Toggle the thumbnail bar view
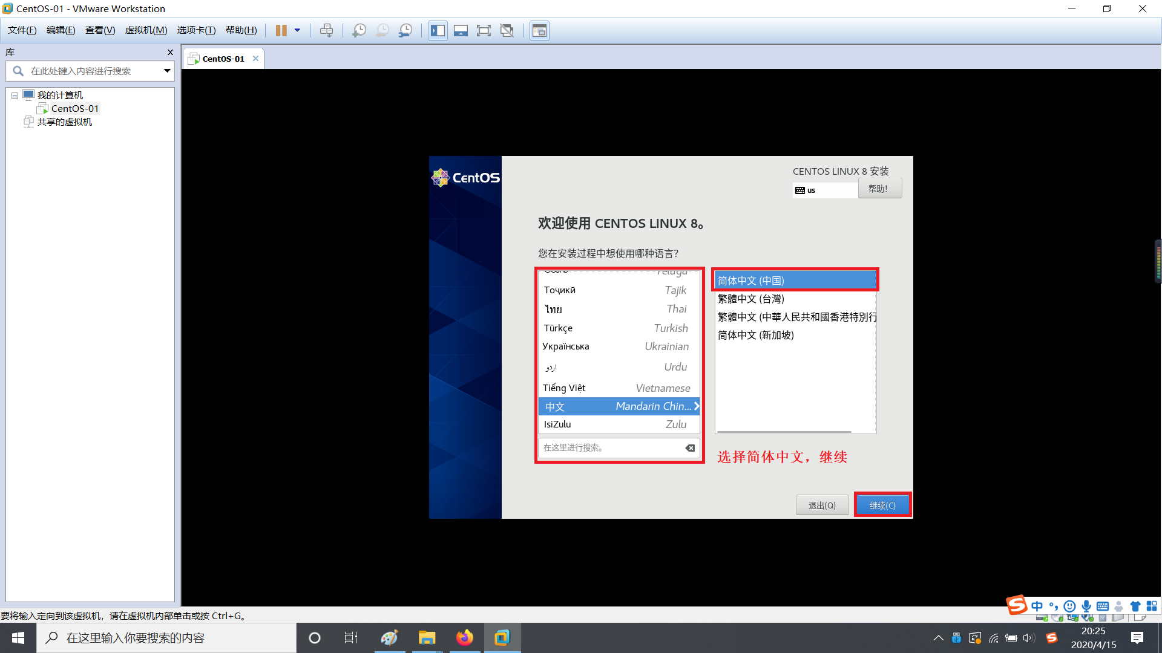 (461, 30)
